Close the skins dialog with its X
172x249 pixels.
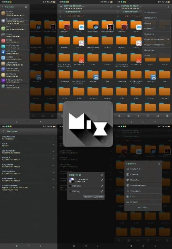(102, 175)
